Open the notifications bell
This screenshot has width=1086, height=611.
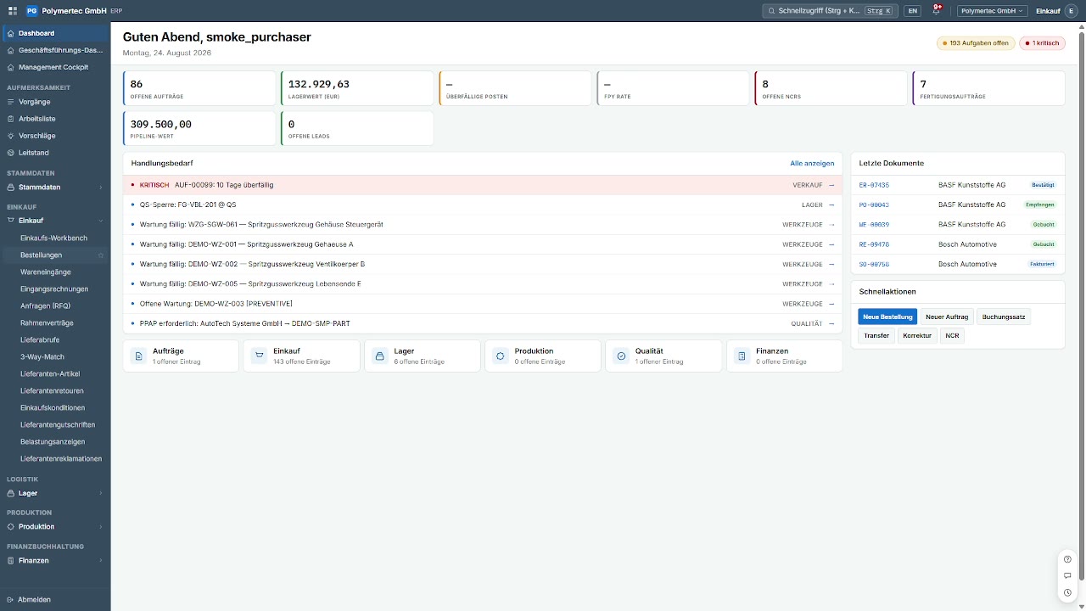coord(937,11)
